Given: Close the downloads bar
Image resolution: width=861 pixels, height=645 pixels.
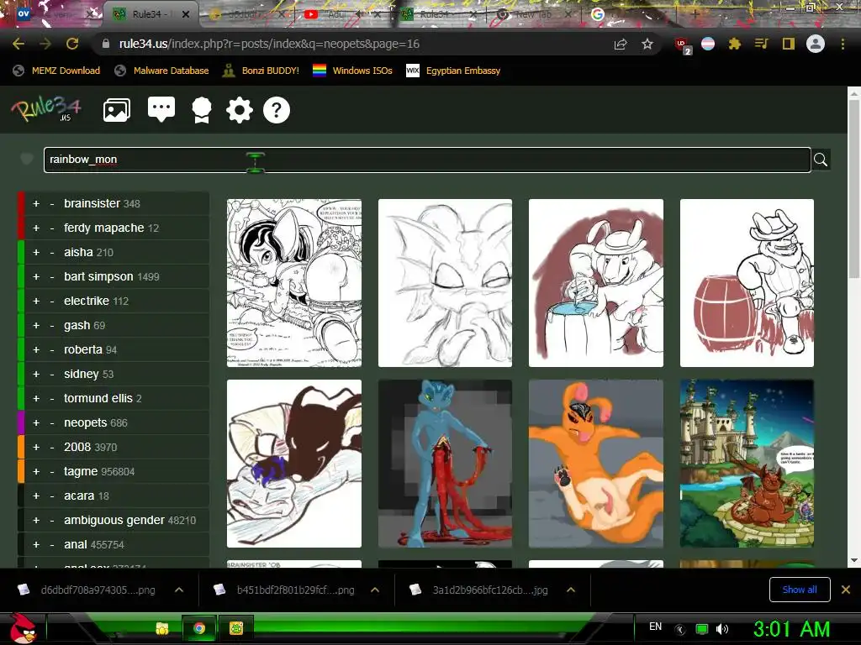Looking at the screenshot, I should 846,590.
